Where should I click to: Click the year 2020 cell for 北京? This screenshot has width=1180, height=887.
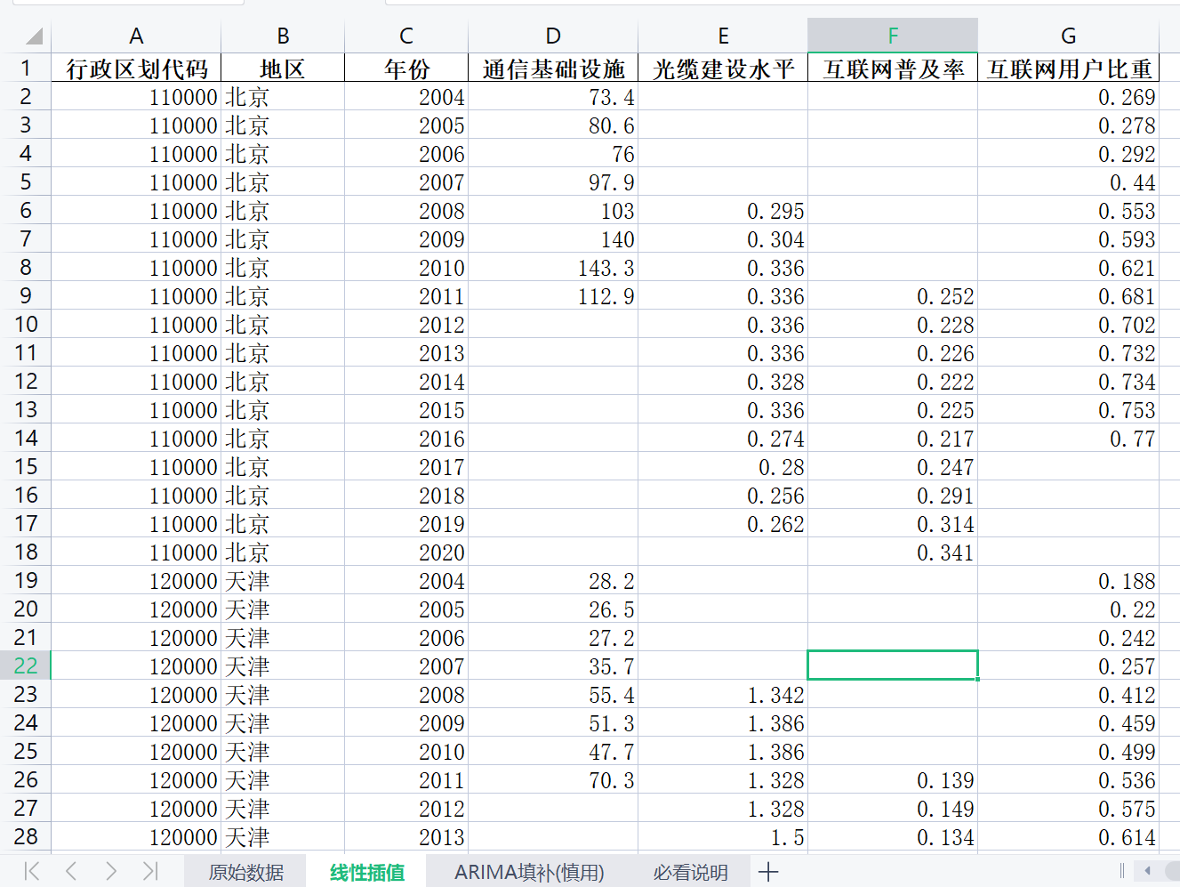(406, 552)
